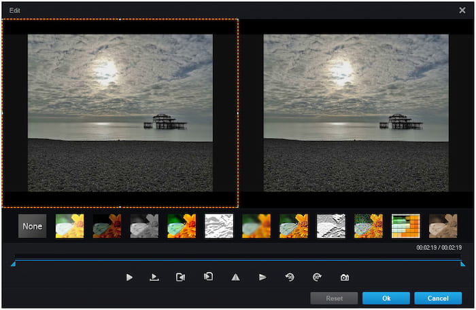Choose the sepia filter thumbnail
The image size is (476, 310).
pyautogui.click(x=443, y=226)
